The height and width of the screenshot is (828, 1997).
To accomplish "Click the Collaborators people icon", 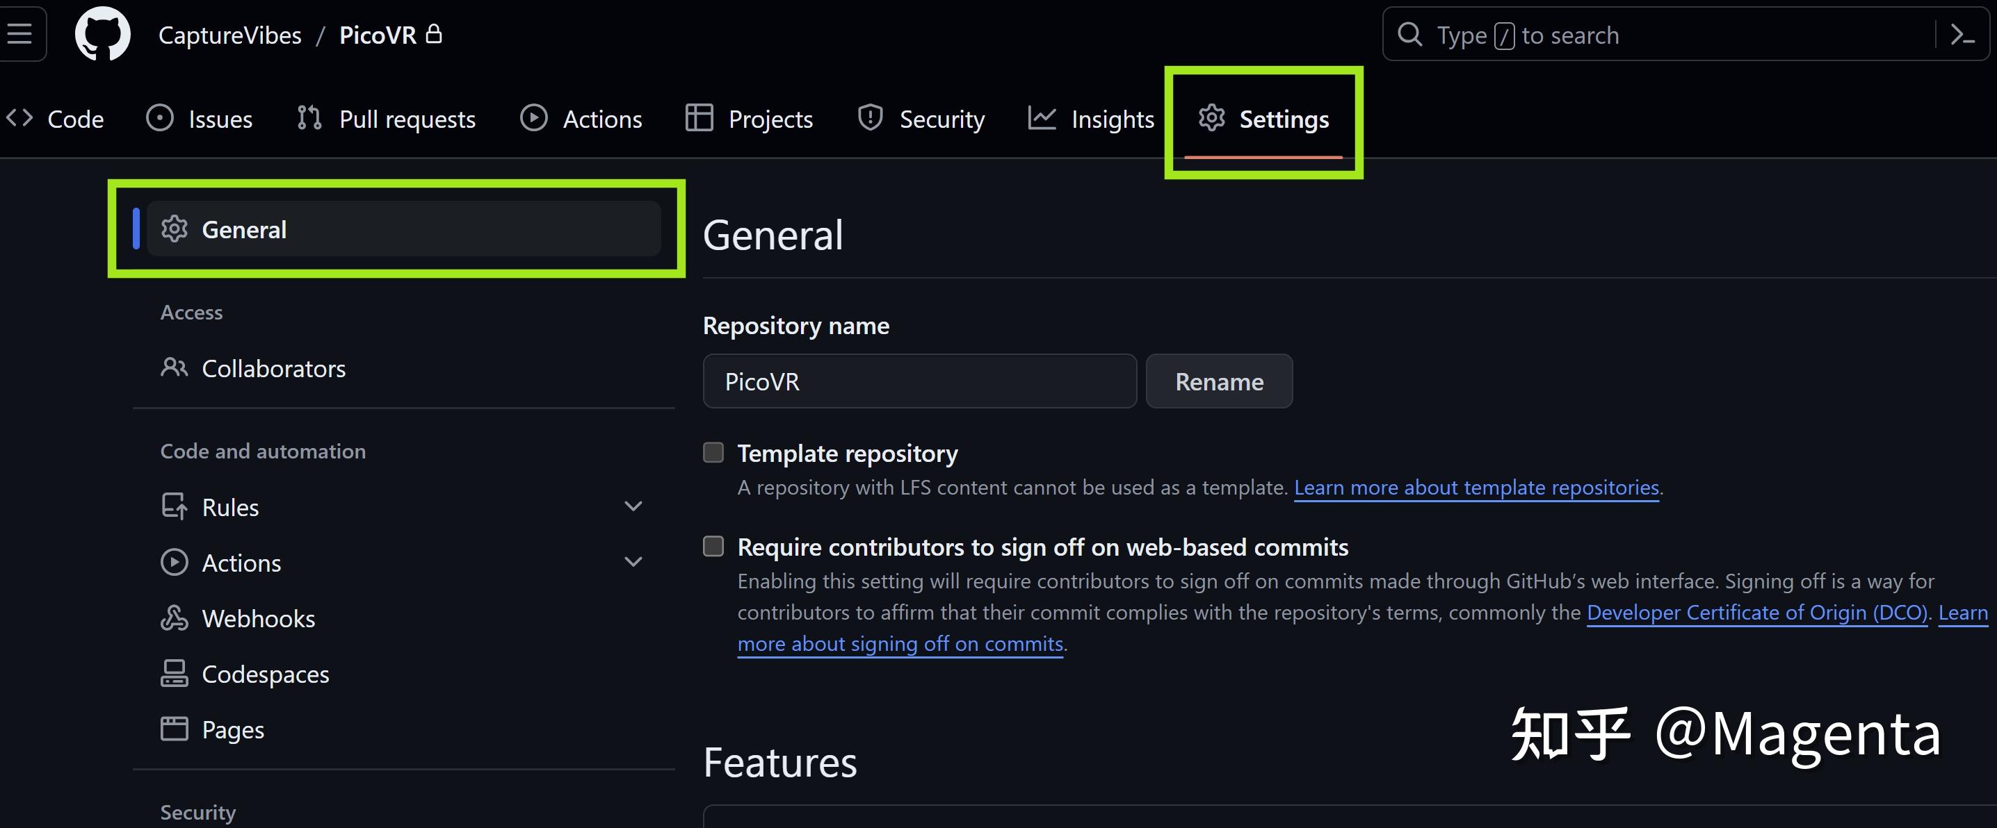I will tap(175, 367).
